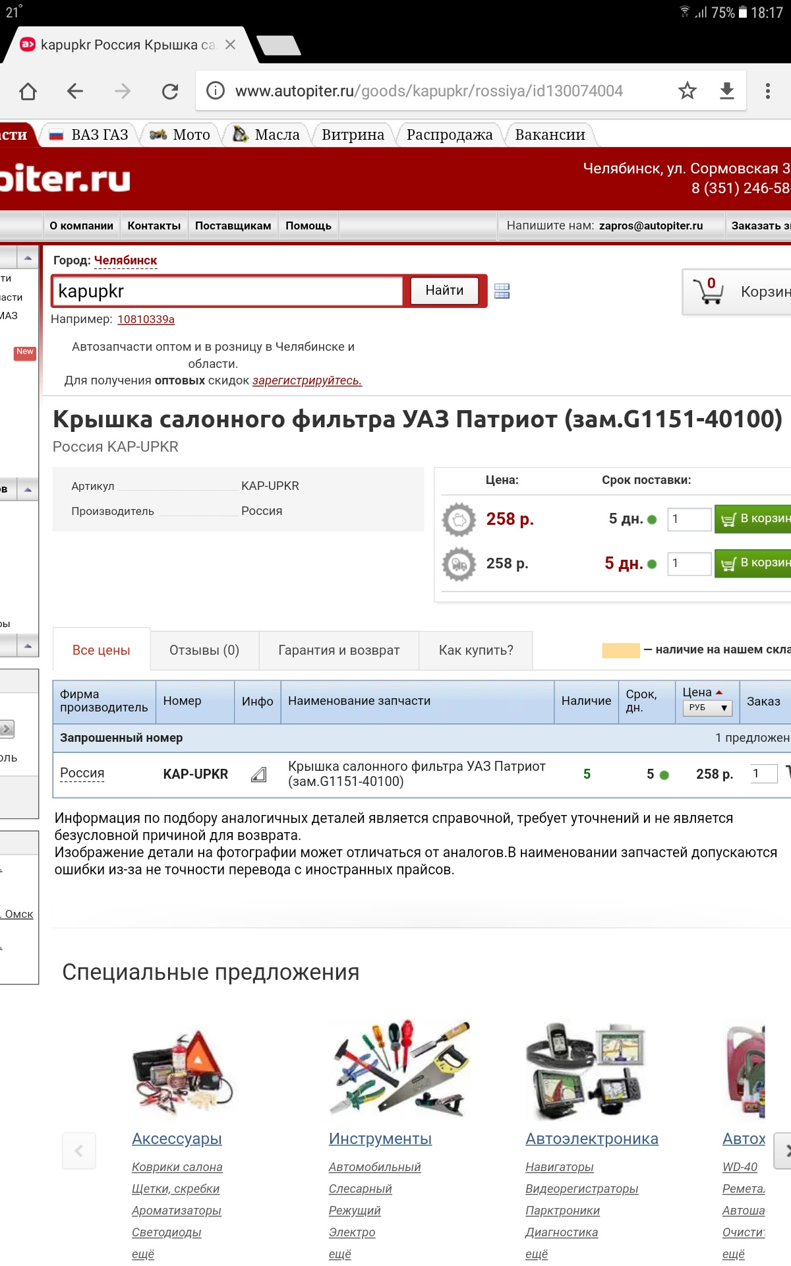The height and width of the screenshot is (1266, 791).
Task: Go back with the browser back arrow
Action: 75,91
